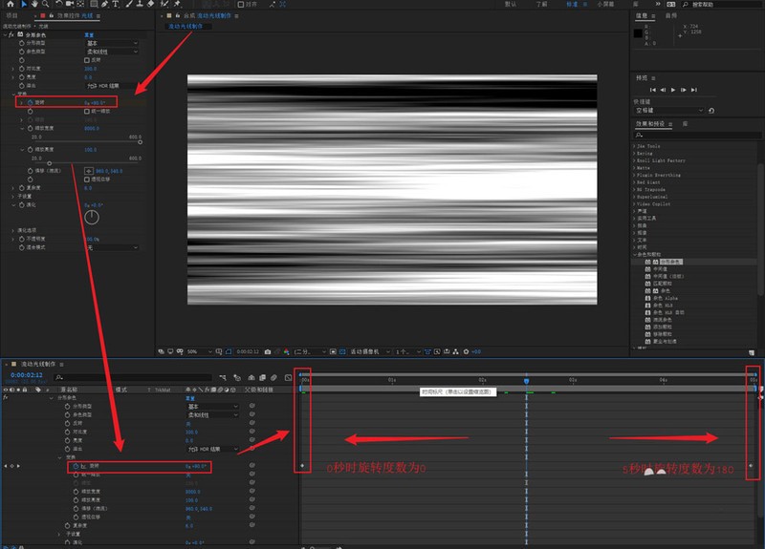This screenshot has width=765, height=549.
Task: Click the 偏移 crosshair point picker button
Action: point(89,171)
